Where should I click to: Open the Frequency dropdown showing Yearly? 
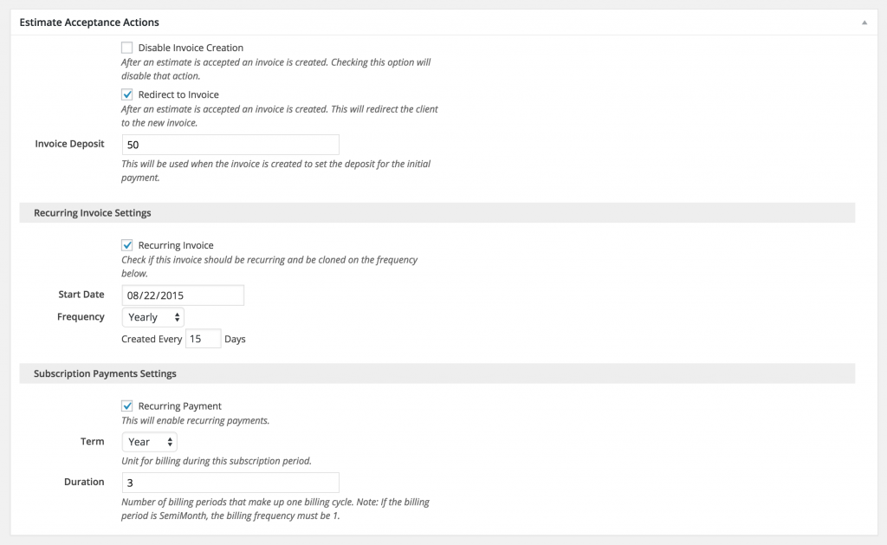tap(152, 317)
